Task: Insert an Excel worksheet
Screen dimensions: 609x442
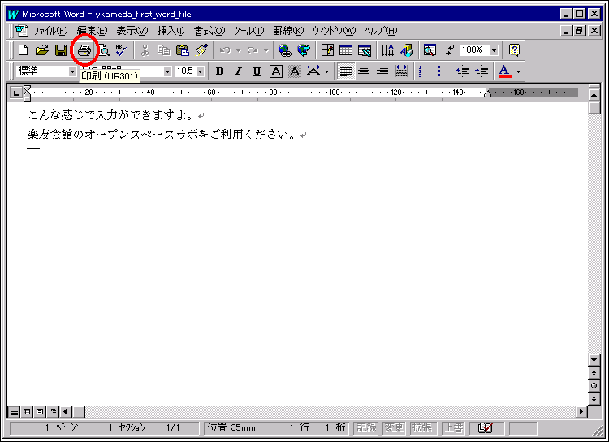Action: click(x=365, y=50)
